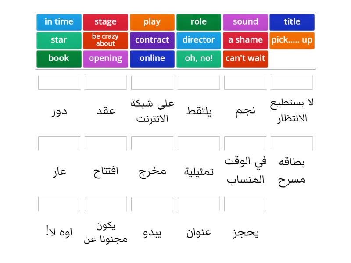The image size is (351, 263).
Task: Select the dark blue "title" tile
Action: pyautogui.click(x=292, y=22)
